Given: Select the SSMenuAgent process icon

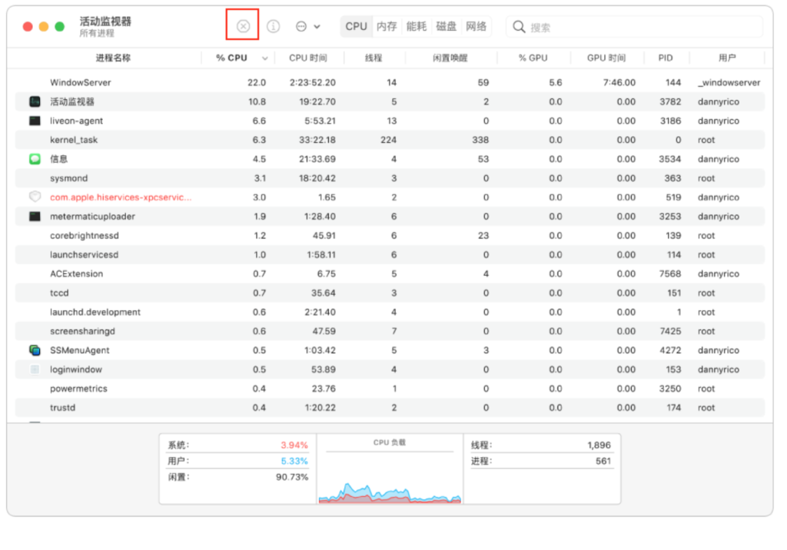Looking at the screenshot, I should (x=35, y=350).
